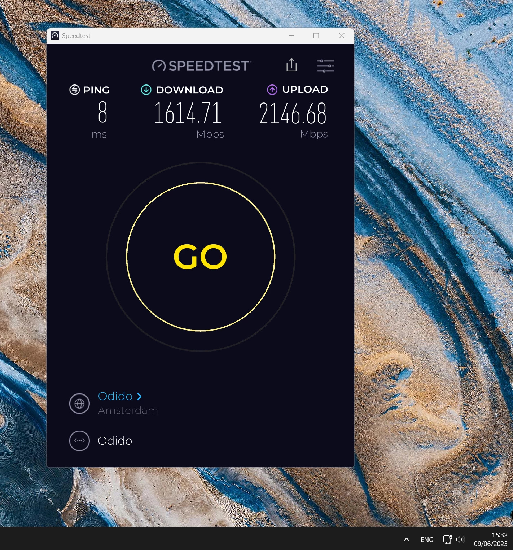
Task: Click the globe server icon
Action: [79, 403]
